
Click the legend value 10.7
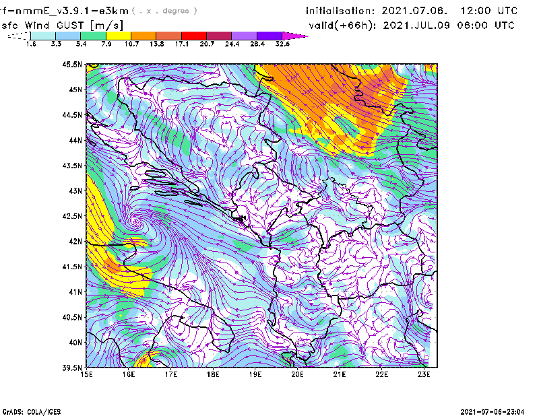(x=131, y=44)
